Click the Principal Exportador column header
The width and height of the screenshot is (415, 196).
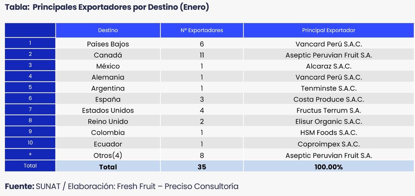coord(328,30)
